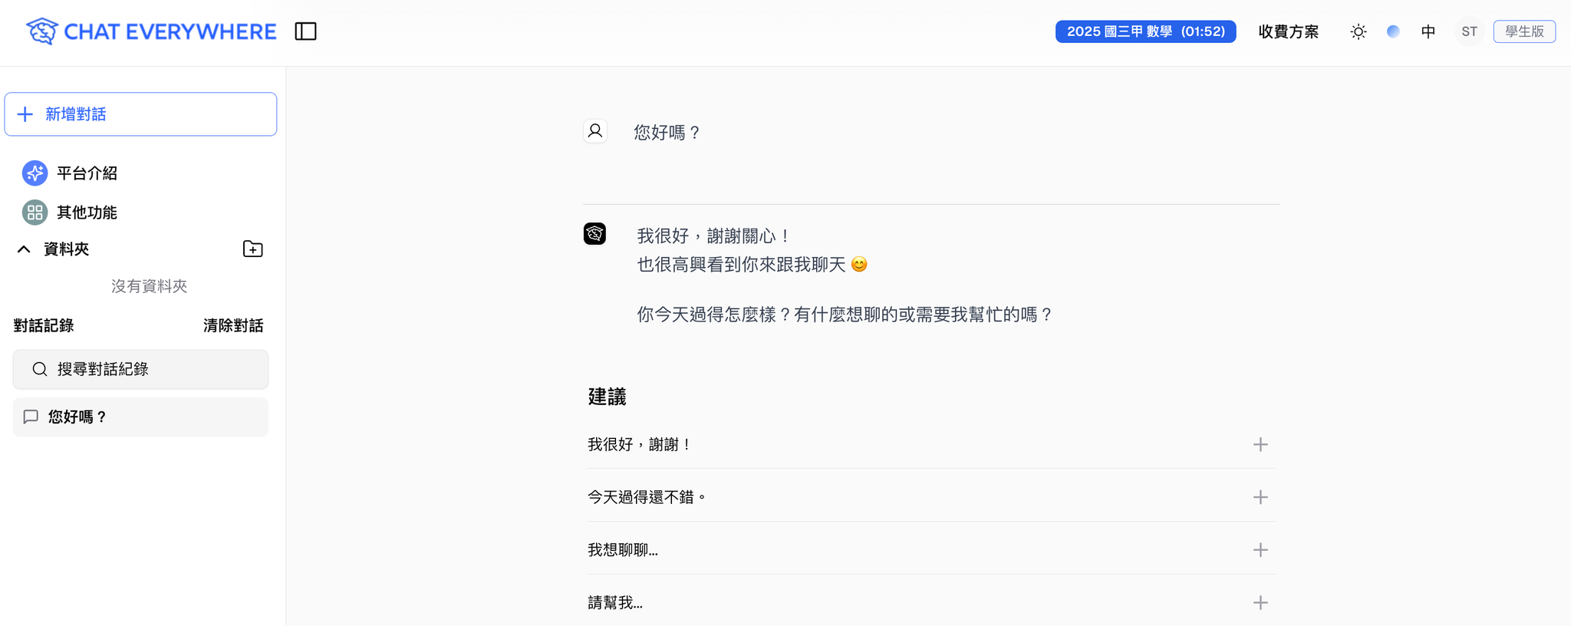This screenshot has height=626, width=1571.
Task: Toggle the sidebar panel icon
Action: click(305, 31)
